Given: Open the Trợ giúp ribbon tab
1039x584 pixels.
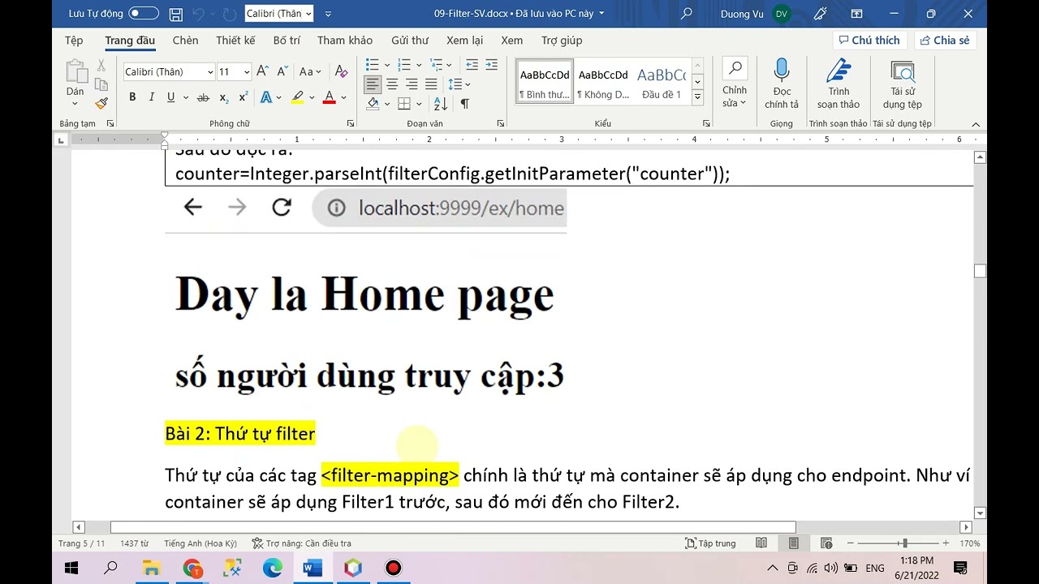Looking at the screenshot, I should [x=562, y=41].
